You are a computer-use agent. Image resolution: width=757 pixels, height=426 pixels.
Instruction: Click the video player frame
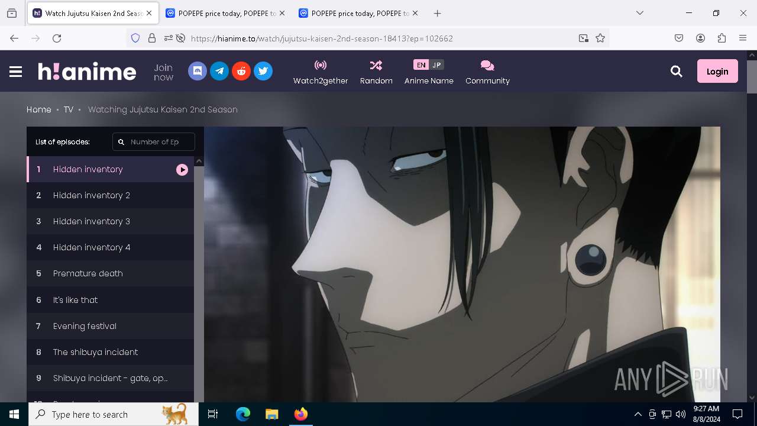point(462,264)
